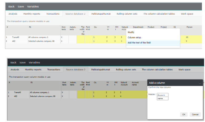The image size is (205, 122).
Task: Click Back in the lower window toolbar
Action: (13, 62)
